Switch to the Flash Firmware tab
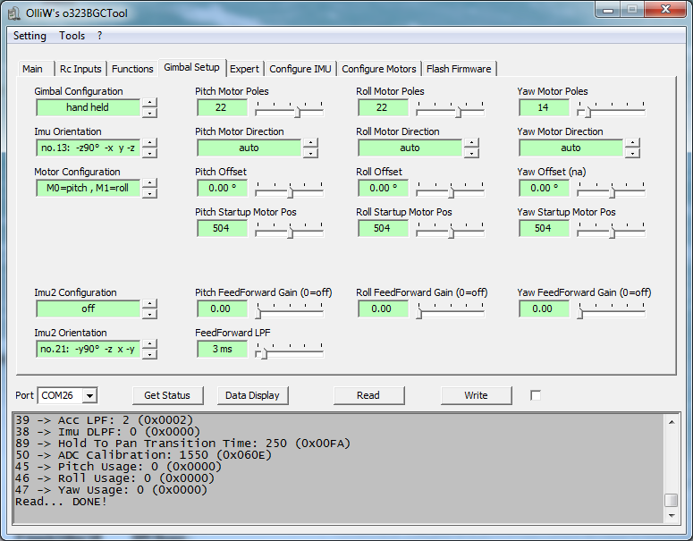 [458, 69]
